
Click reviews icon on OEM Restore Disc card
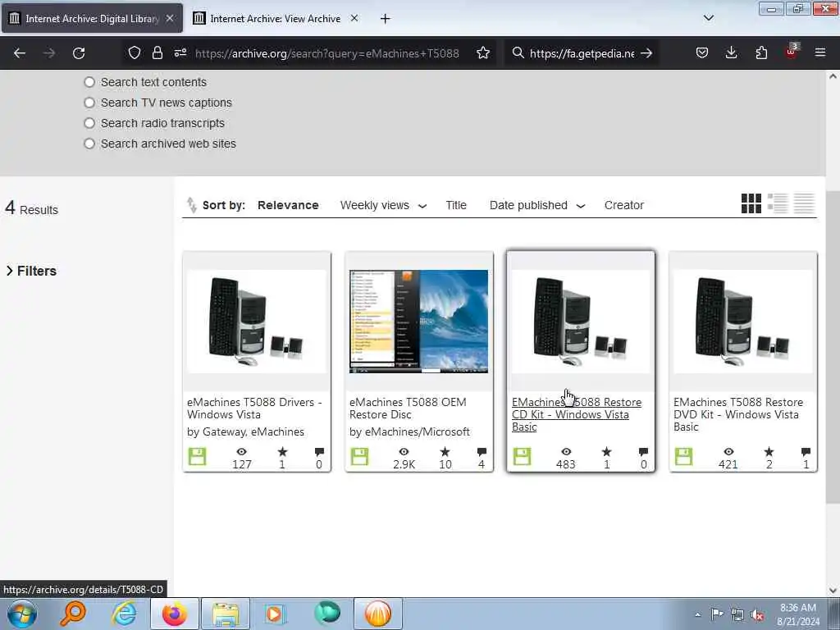482,452
